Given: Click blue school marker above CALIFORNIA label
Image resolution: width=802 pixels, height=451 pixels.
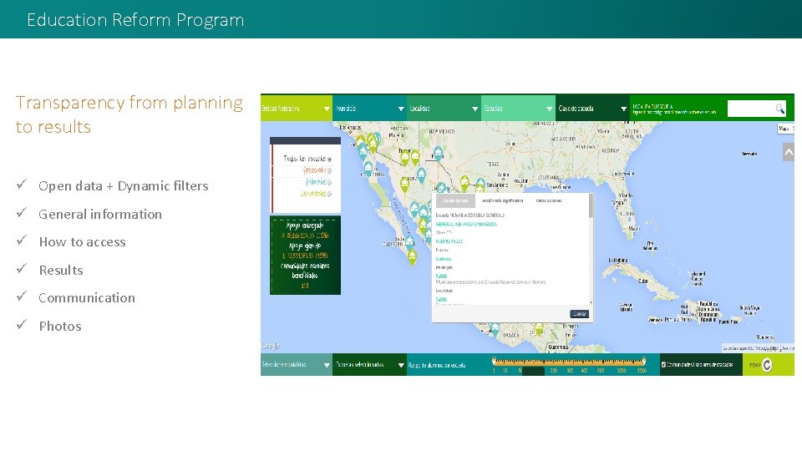Looking at the screenshot, I should (x=368, y=168).
